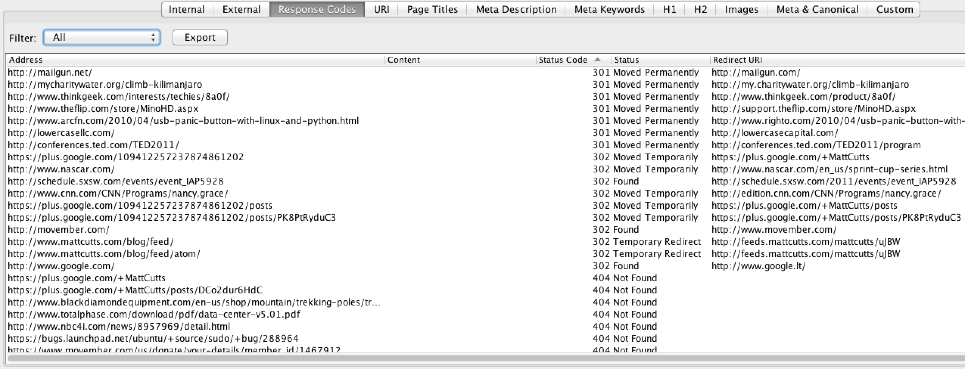
Task: Select the cnn.com nancy.grace address
Action: tap(118, 193)
